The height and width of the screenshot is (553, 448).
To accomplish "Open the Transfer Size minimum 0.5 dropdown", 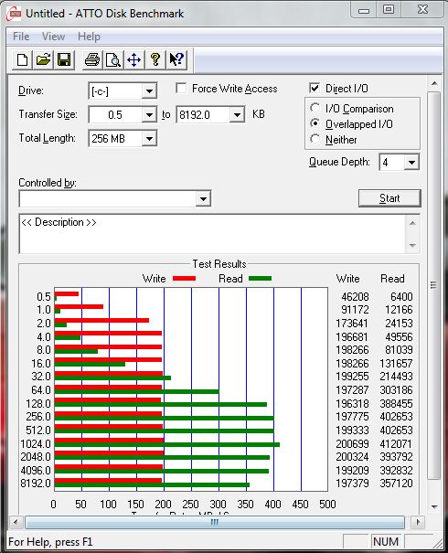I will click(x=149, y=114).
